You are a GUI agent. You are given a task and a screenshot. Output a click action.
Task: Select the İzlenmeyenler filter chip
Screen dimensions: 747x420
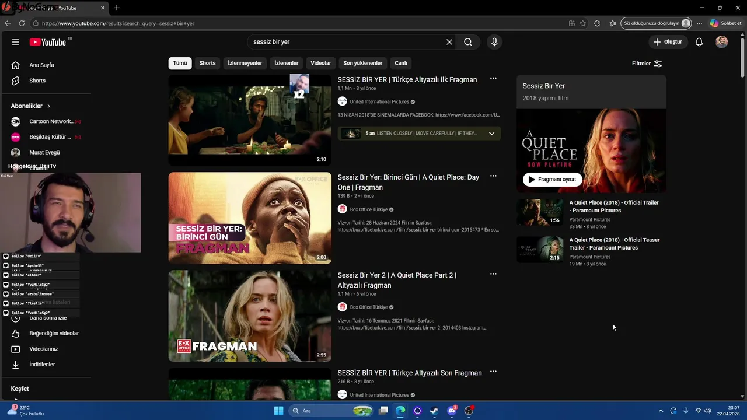click(245, 63)
